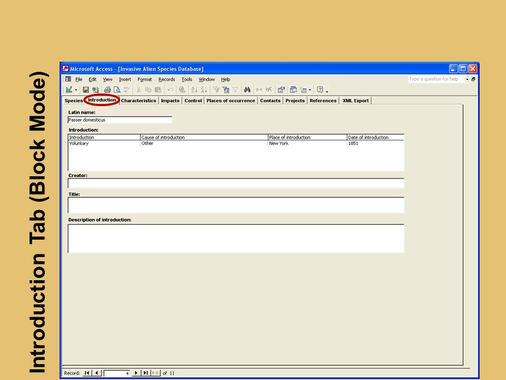Click the form control icon left of File
The image size is (506, 380).
[68, 79]
